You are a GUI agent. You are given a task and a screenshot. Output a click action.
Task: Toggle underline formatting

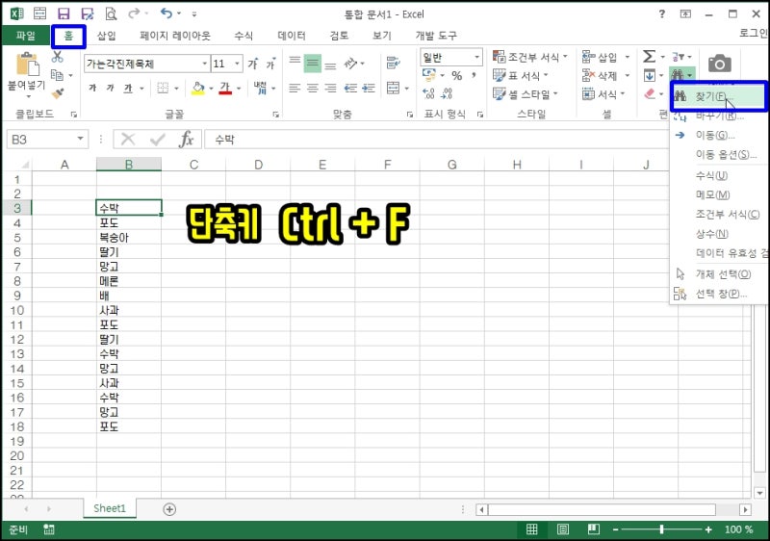(128, 89)
